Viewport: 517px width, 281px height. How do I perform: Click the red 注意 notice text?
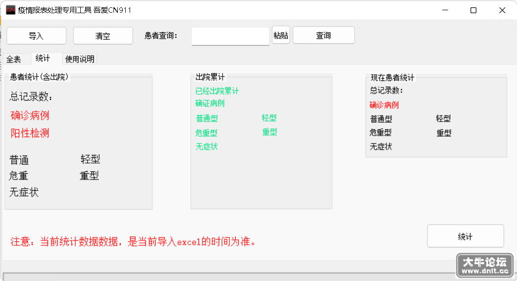[x=134, y=242]
